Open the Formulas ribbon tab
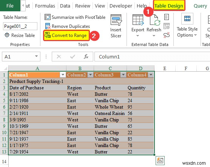 tap(45, 6)
